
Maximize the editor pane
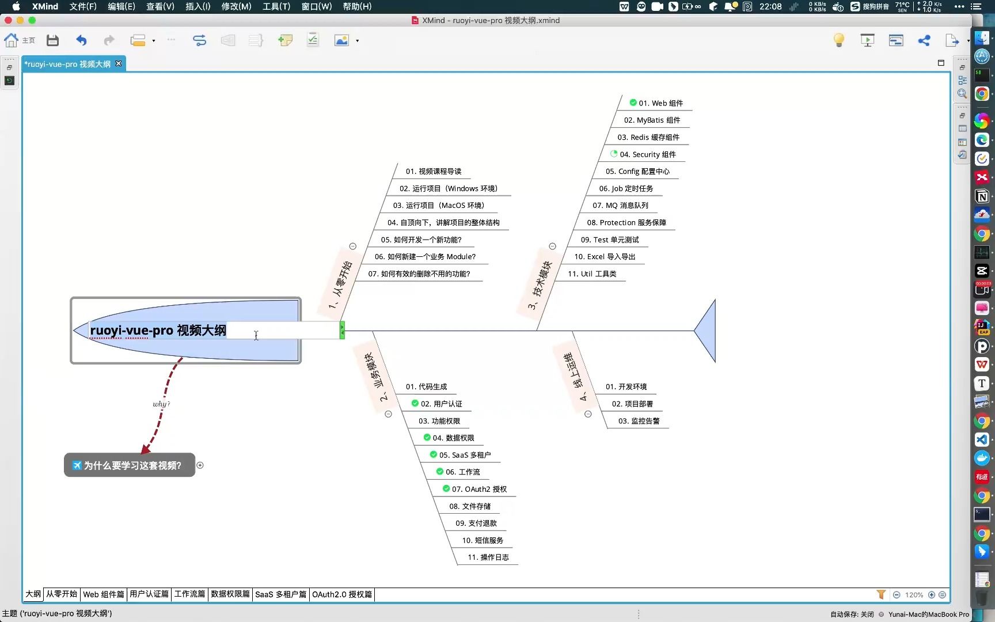coord(941,63)
